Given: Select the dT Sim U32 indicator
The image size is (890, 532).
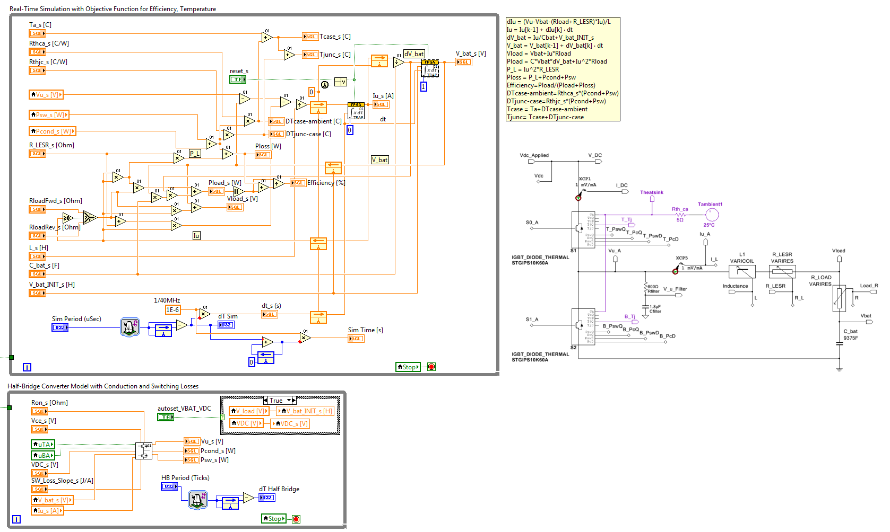Looking at the screenshot, I should 226,325.
